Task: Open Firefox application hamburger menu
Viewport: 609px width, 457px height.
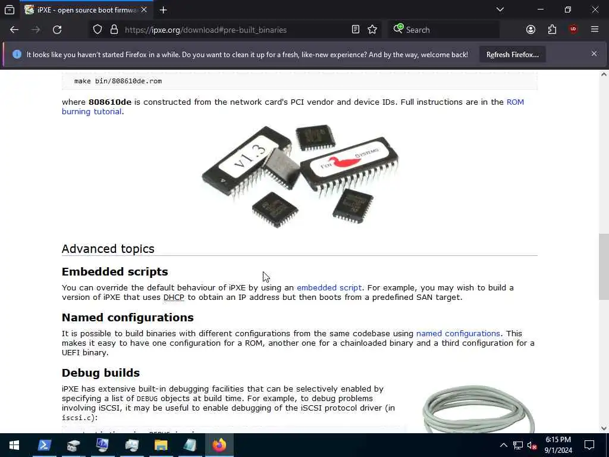Action: 595,30
